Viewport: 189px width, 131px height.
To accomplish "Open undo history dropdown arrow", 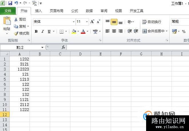I will coord(20,3).
